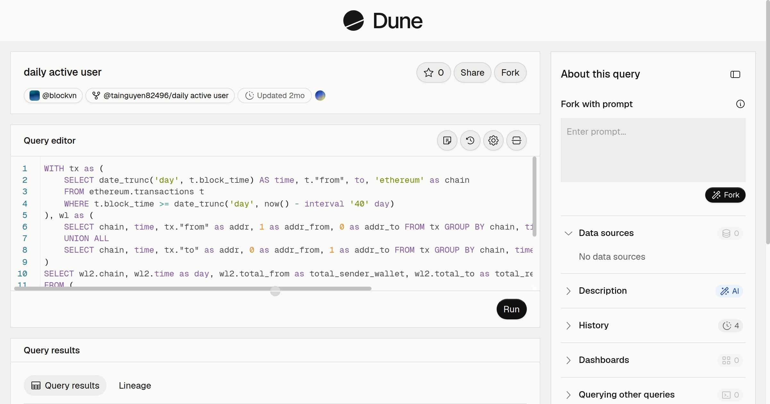Click the 'daily active user' title

[63, 72]
